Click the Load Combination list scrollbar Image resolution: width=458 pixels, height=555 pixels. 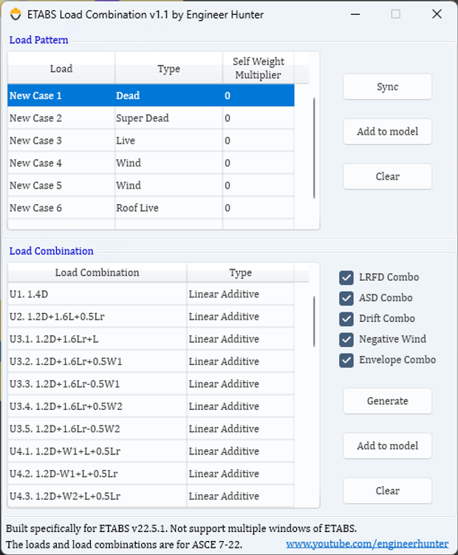(x=314, y=317)
